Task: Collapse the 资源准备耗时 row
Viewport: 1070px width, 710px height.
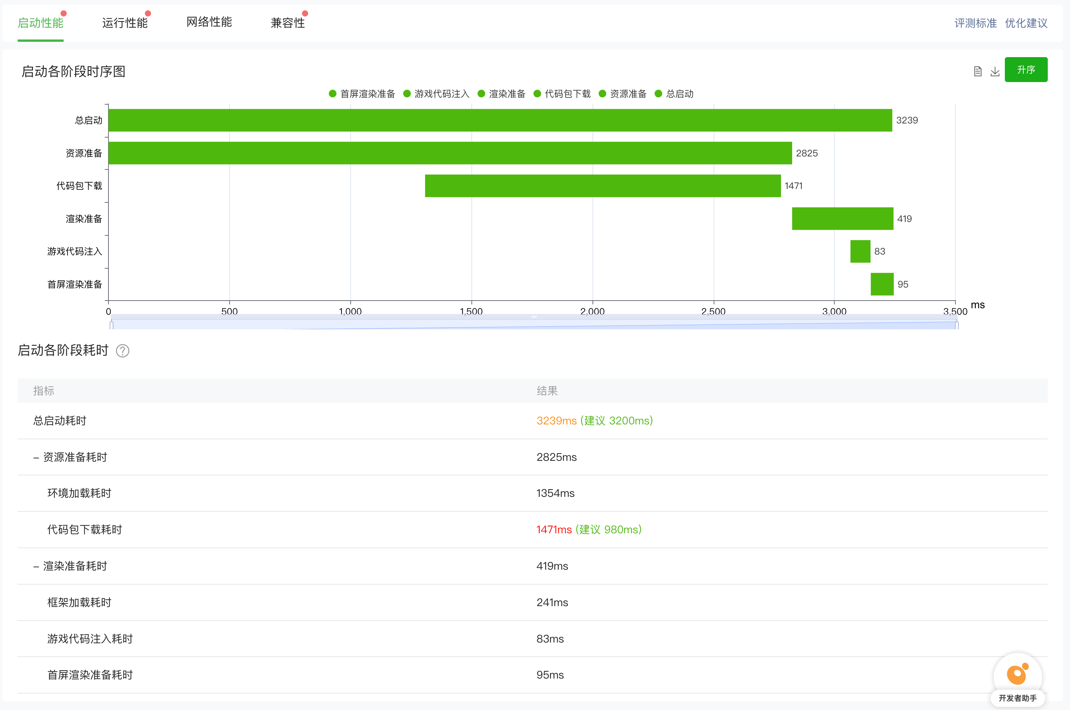Action: point(36,457)
